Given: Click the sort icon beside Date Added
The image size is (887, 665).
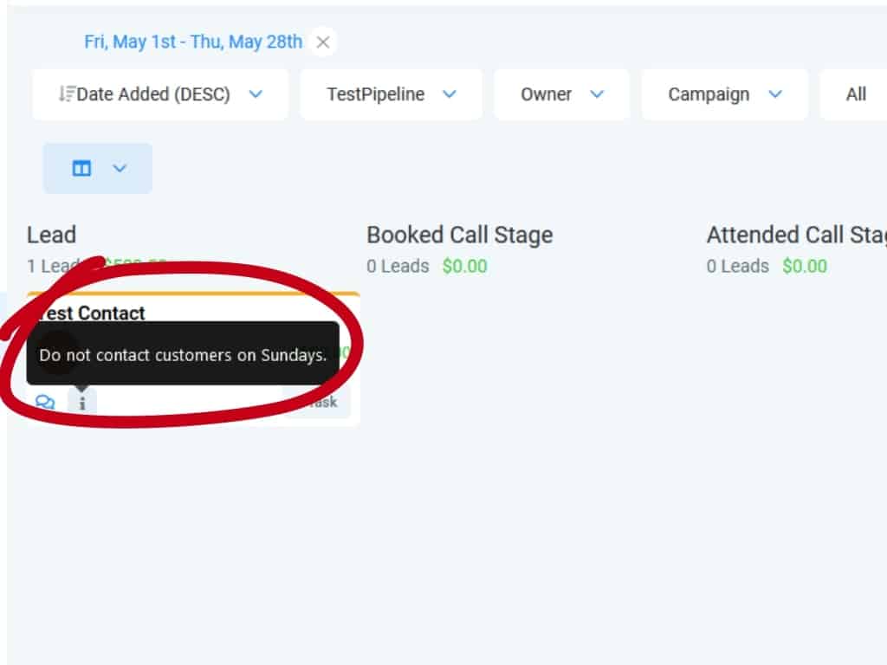Looking at the screenshot, I should [x=67, y=94].
